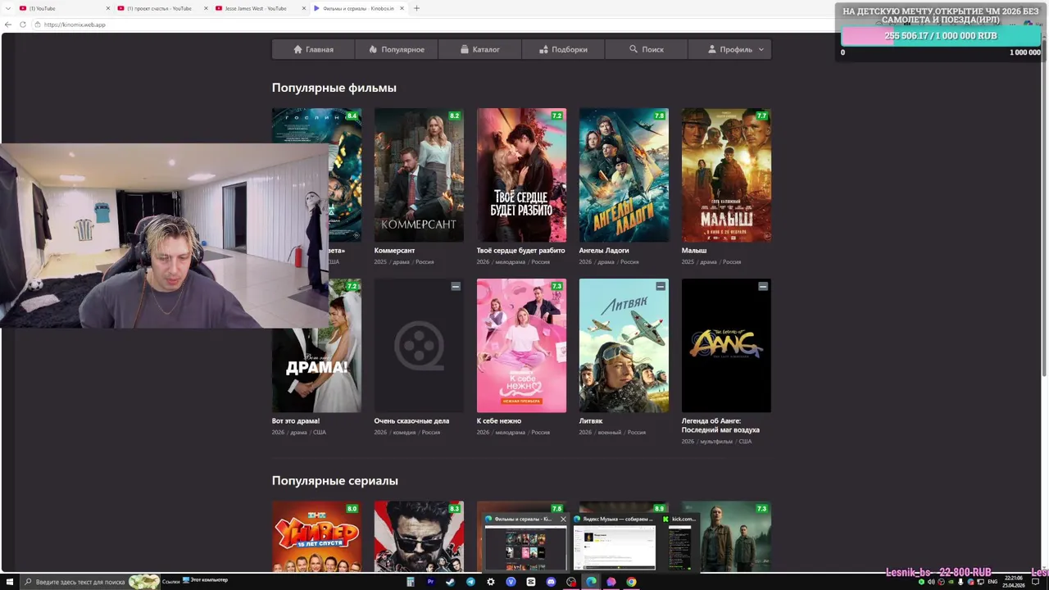Open Calculator from the taskbar
Screen dimensions: 1049x590
click(411, 582)
